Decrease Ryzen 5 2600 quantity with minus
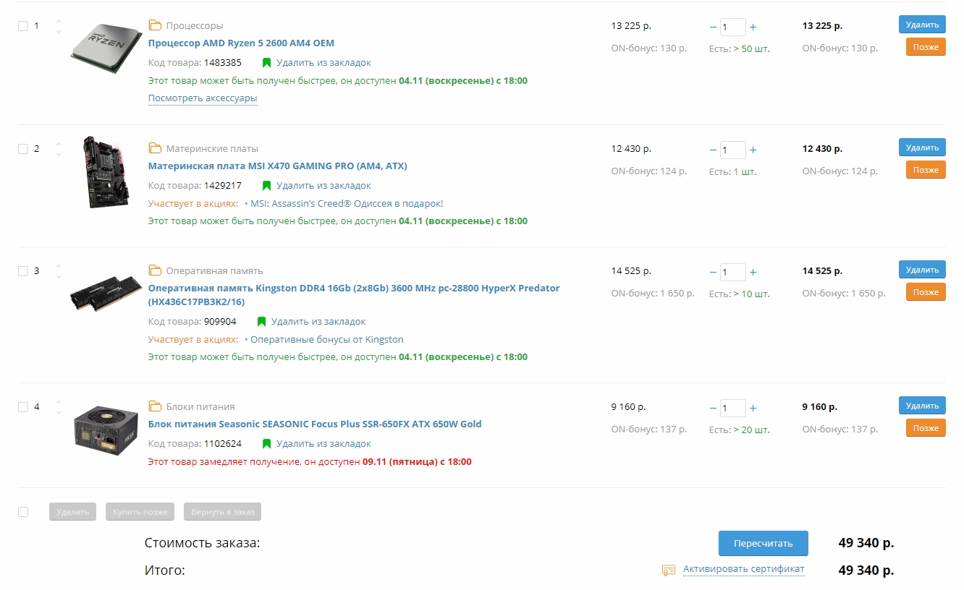964x590 pixels. tap(713, 27)
